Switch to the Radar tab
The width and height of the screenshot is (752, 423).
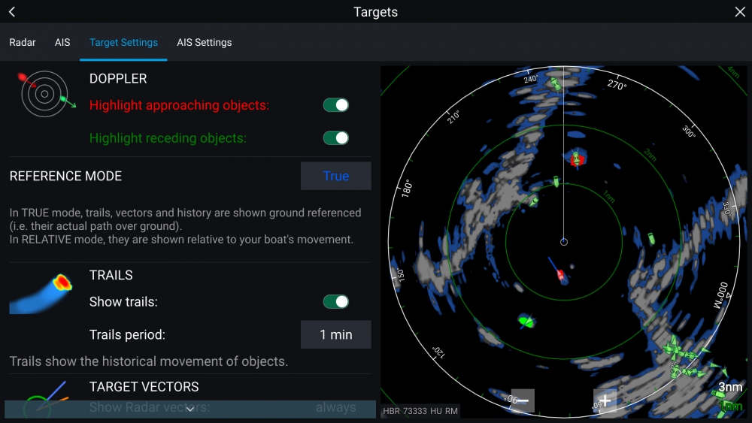coord(23,42)
